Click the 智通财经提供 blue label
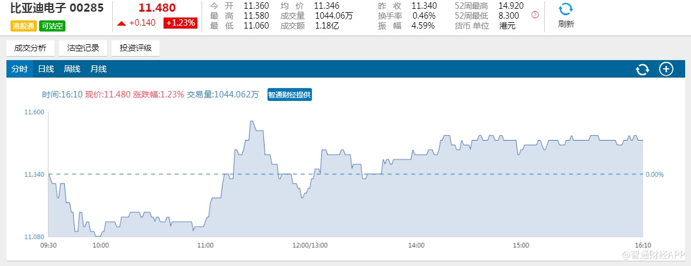 [290, 94]
